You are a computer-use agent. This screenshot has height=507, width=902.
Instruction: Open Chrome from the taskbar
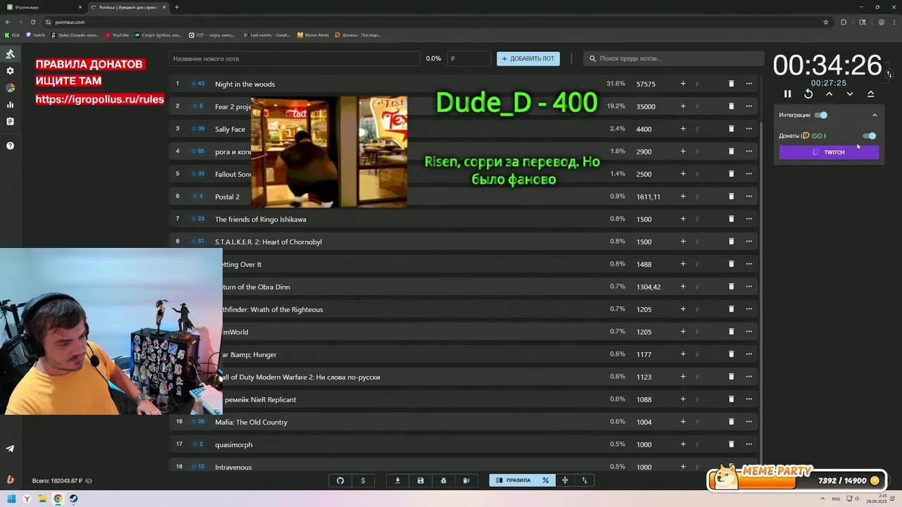(58, 499)
